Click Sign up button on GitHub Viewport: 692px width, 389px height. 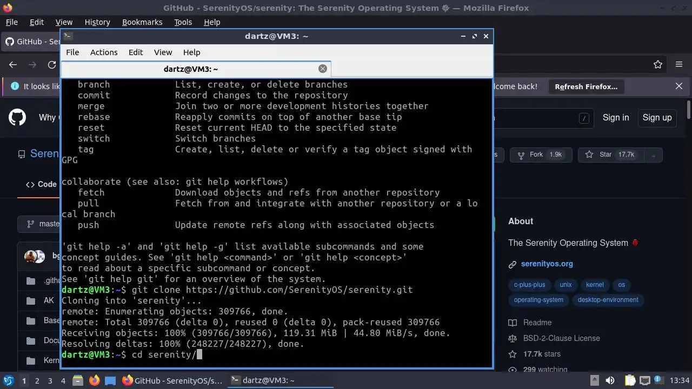click(657, 117)
